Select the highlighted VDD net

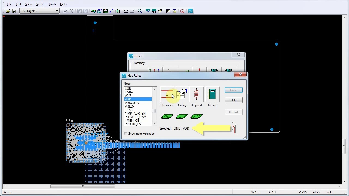click(138, 99)
